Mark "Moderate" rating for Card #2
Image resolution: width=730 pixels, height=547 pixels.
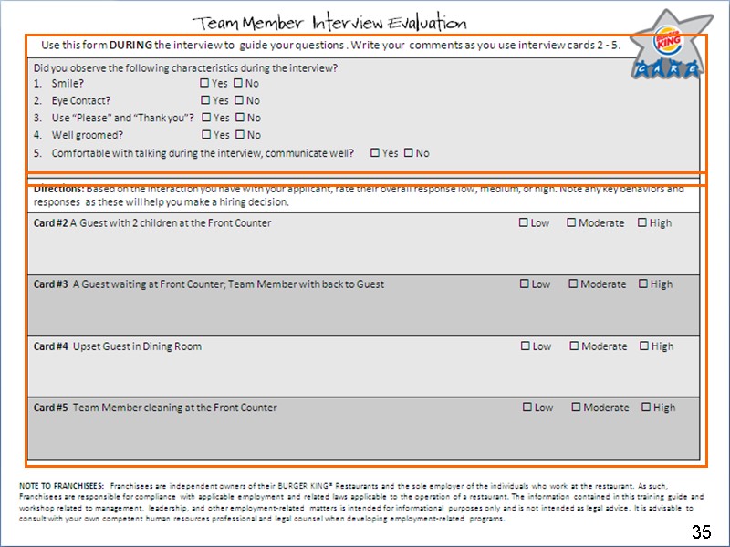(571, 222)
